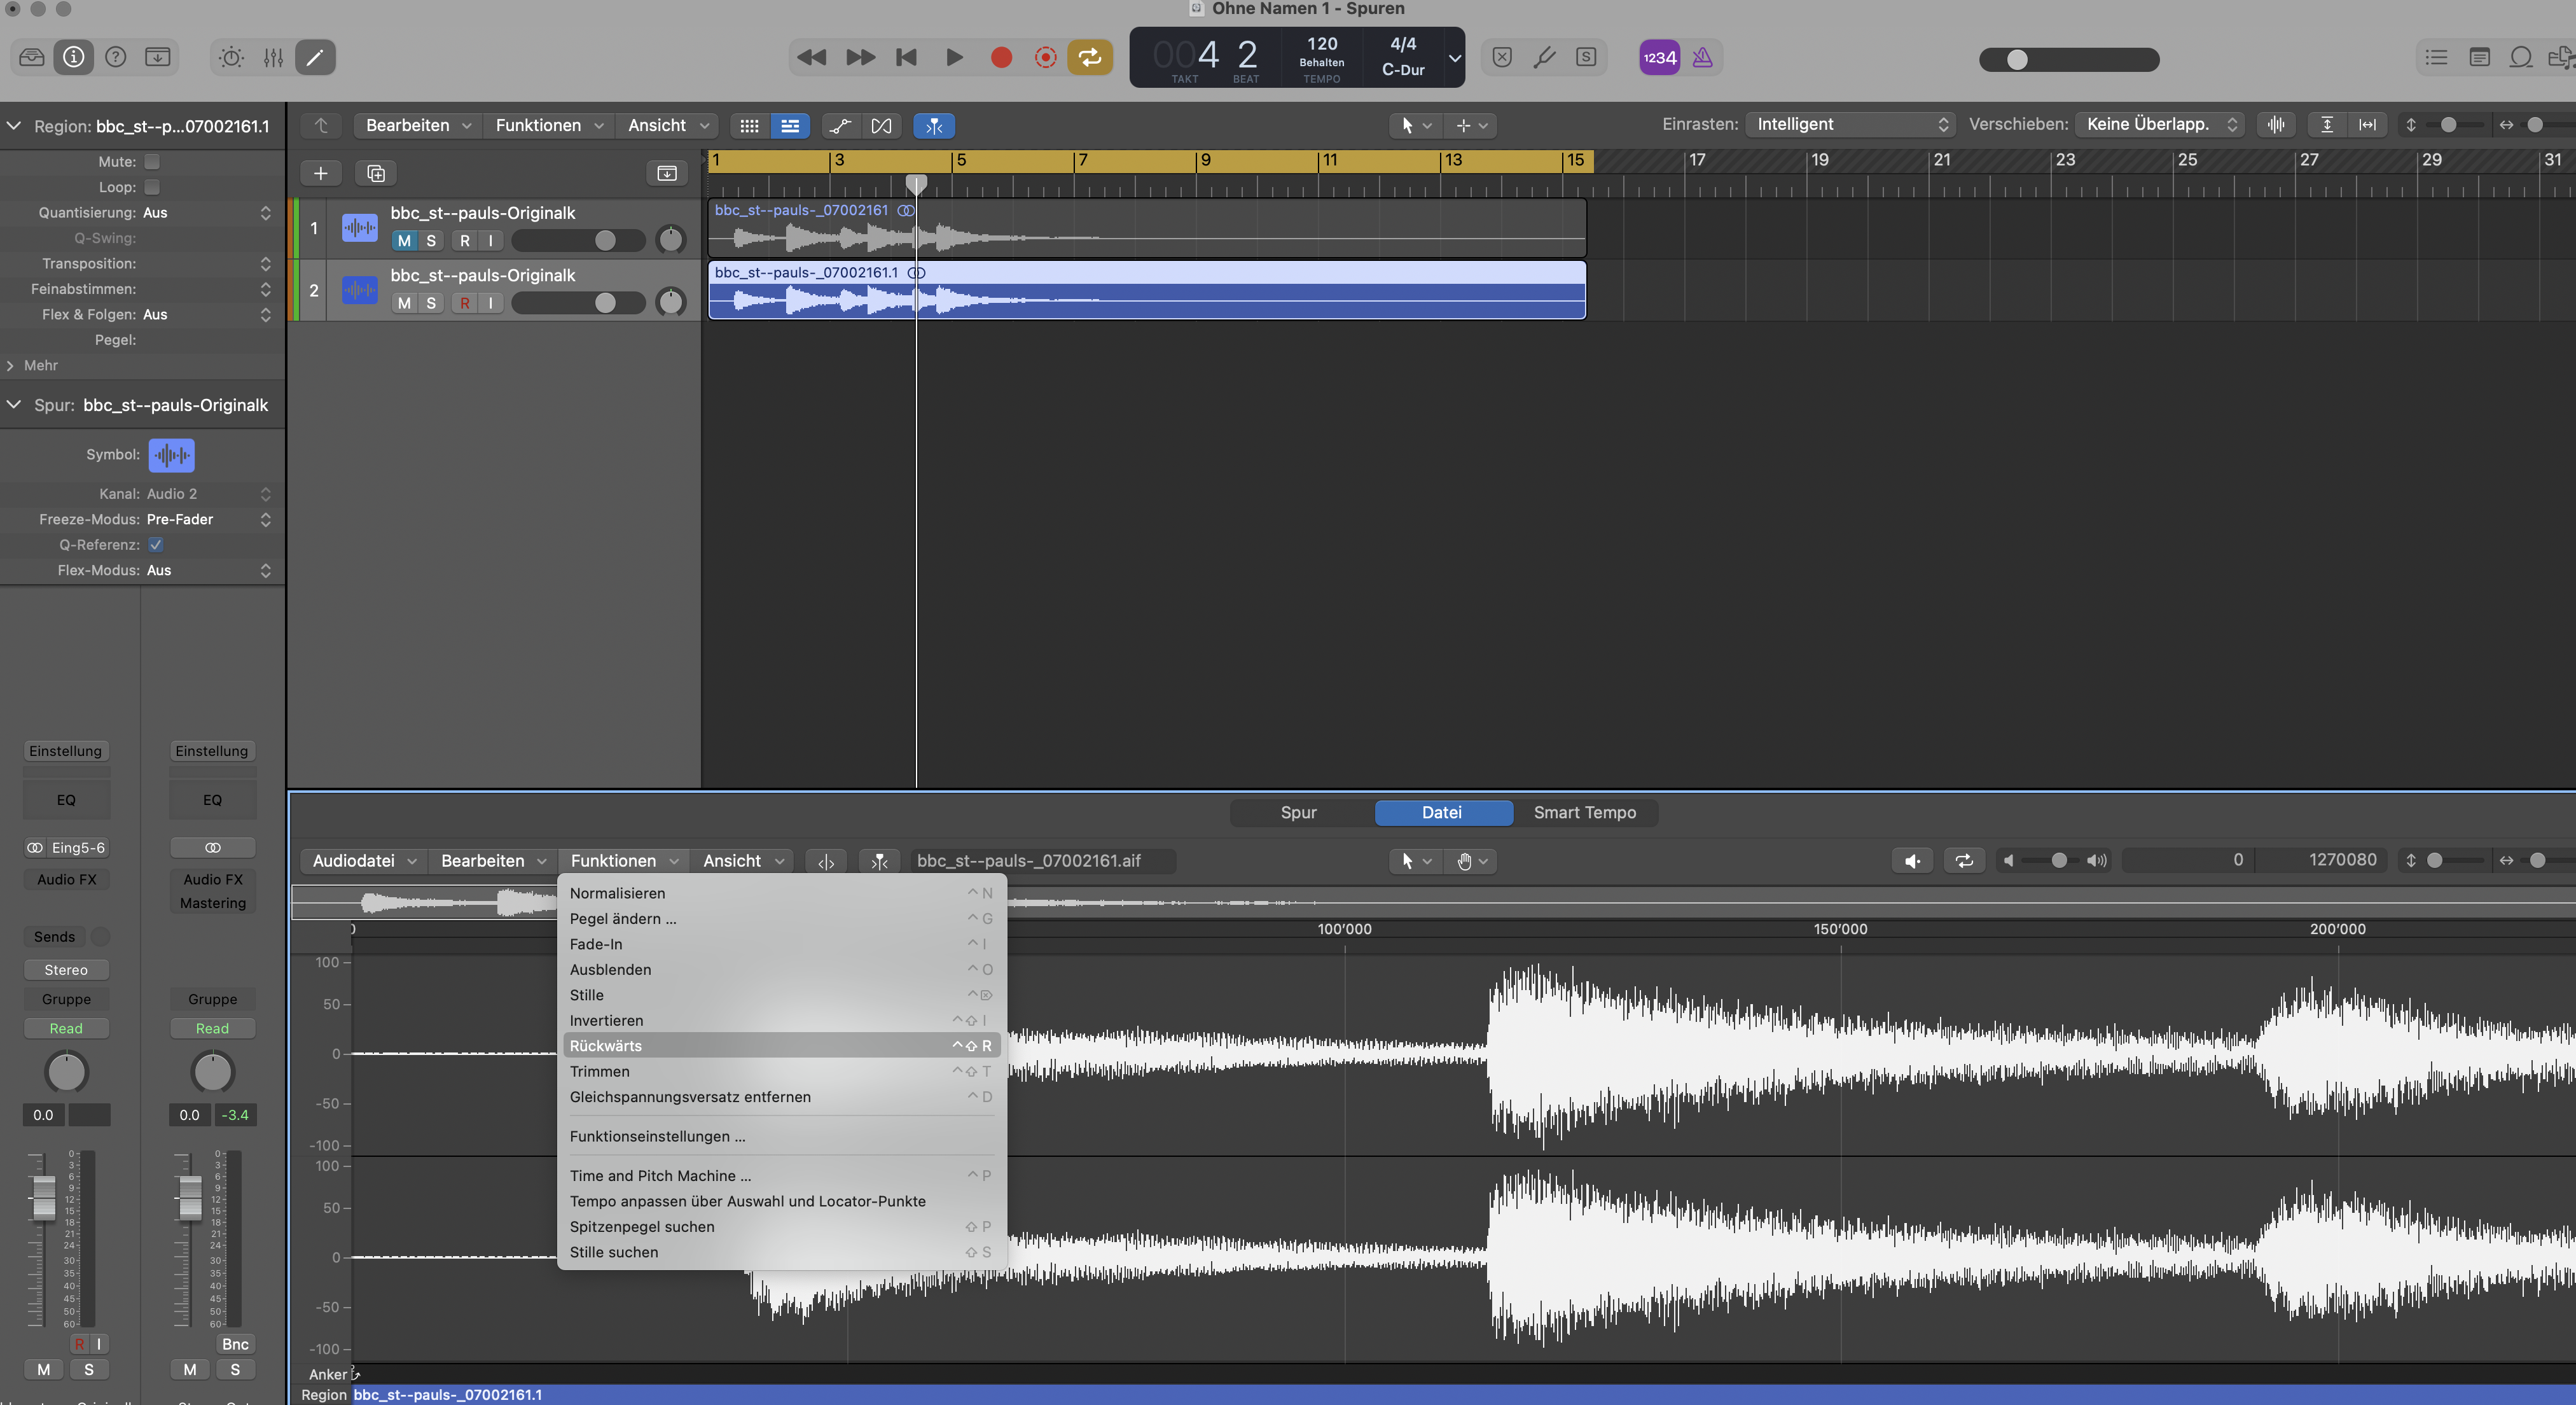Toggle the Editors pencil button
This screenshot has height=1405, width=2576.
point(315,57)
